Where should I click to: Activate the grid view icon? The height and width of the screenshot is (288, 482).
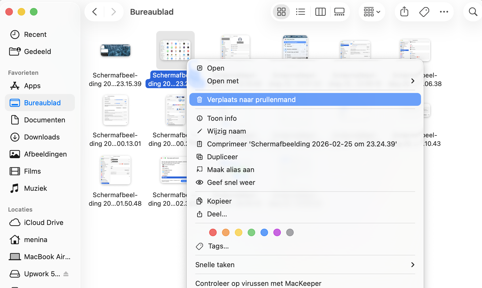281,12
